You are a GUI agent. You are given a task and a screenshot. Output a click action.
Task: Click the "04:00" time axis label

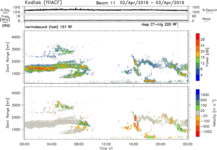(52, 144)
